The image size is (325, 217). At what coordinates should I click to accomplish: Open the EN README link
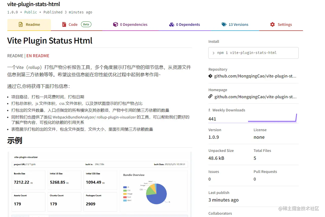(x=38, y=56)
